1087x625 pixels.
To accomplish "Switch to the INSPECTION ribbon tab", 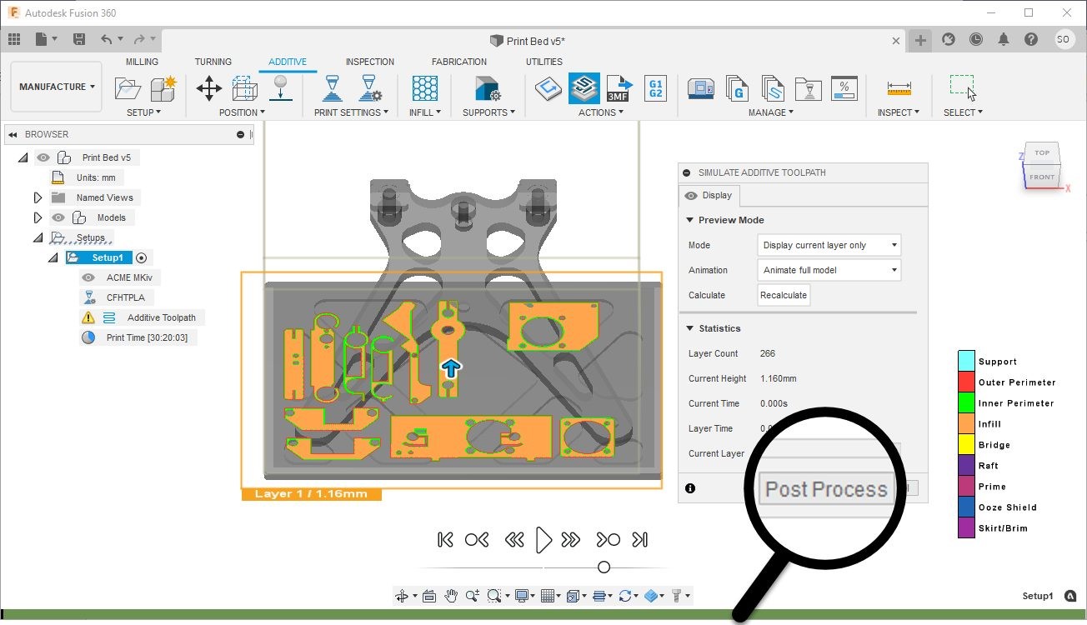I will 370,62.
